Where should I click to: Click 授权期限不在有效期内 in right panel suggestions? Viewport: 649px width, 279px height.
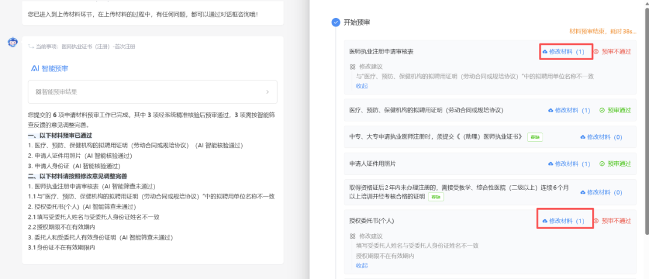coord(385,256)
